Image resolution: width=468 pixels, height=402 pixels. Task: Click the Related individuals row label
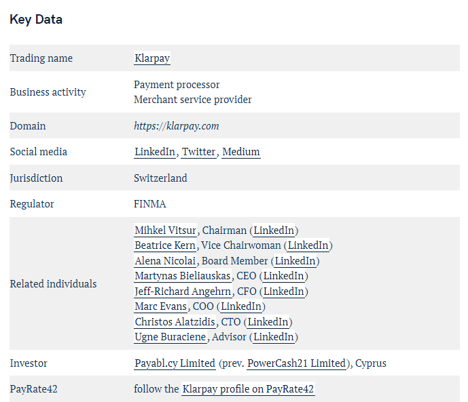tap(53, 284)
